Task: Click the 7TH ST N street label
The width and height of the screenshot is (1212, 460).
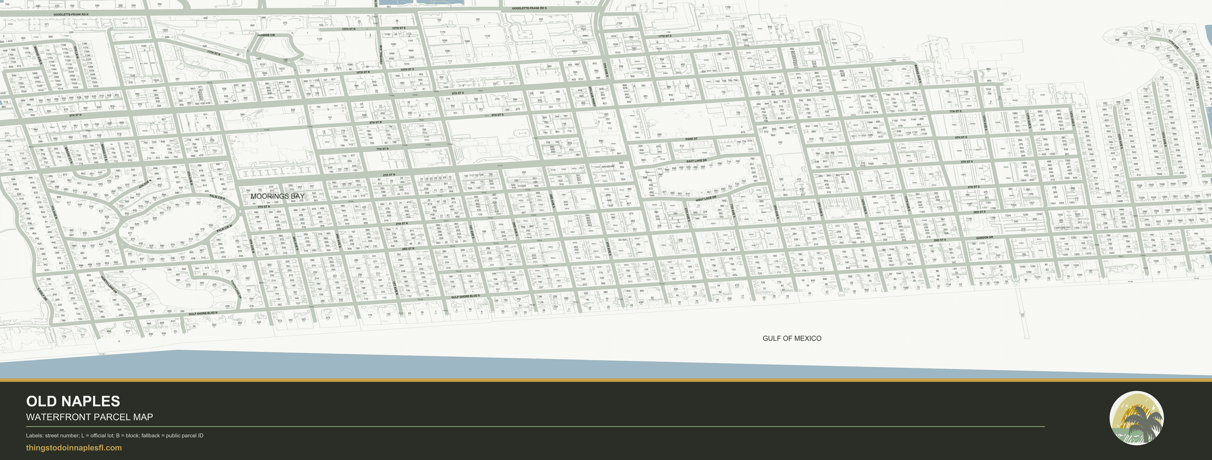Action: 382,149
